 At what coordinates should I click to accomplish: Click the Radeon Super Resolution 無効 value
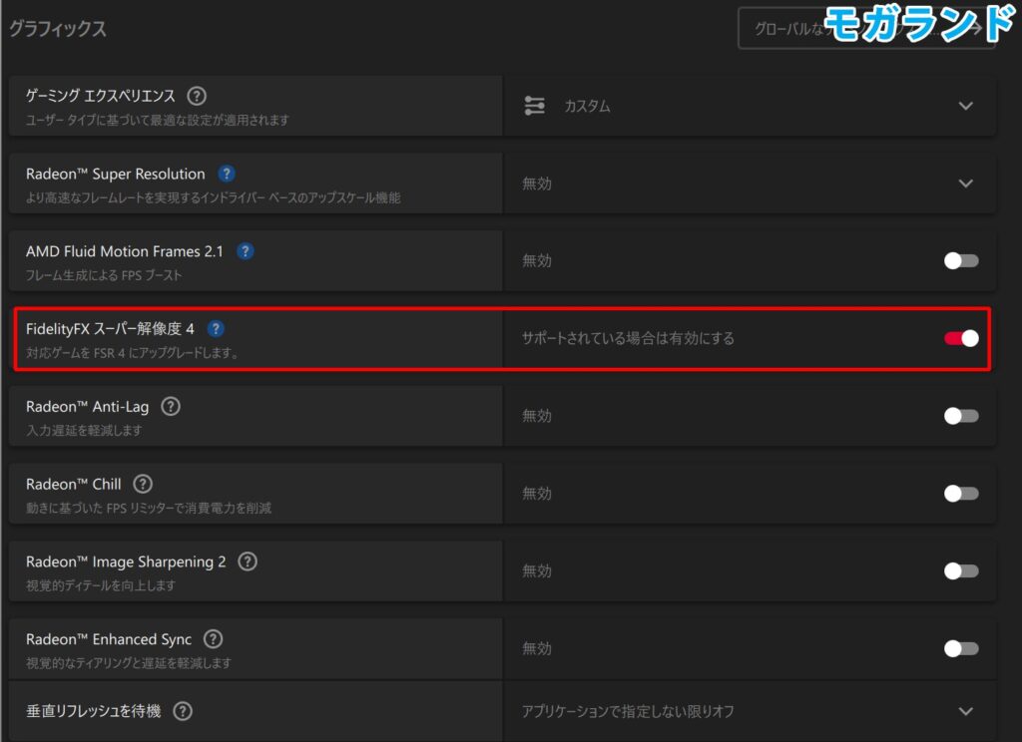tap(537, 184)
